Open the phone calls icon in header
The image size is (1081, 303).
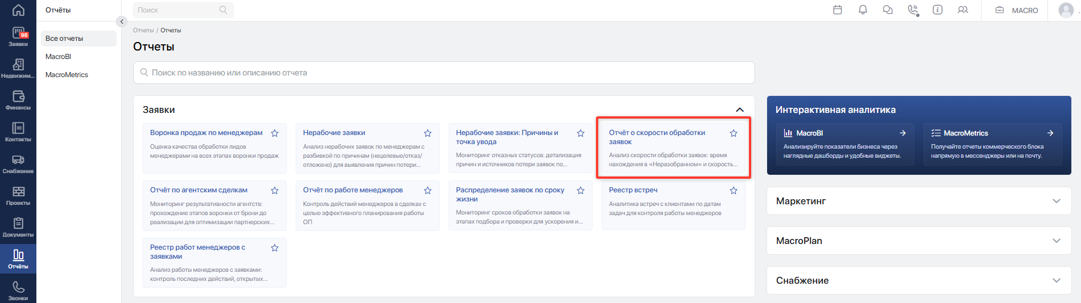coord(913,10)
